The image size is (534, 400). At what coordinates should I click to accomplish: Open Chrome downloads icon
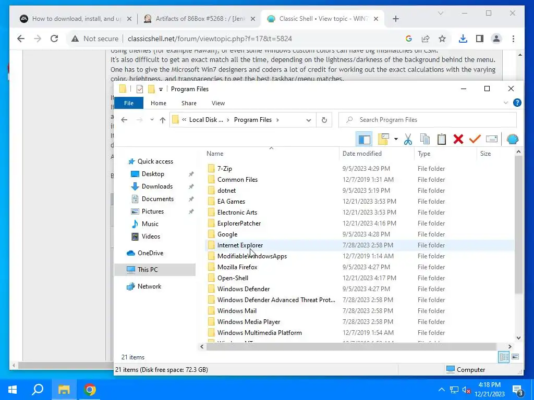[463, 39]
